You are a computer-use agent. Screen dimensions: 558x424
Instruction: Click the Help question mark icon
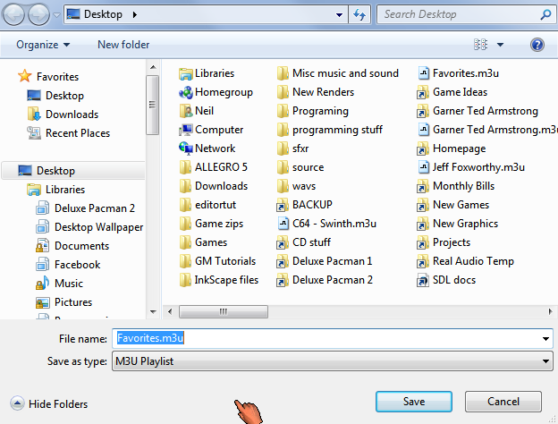pyautogui.click(x=537, y=45)
